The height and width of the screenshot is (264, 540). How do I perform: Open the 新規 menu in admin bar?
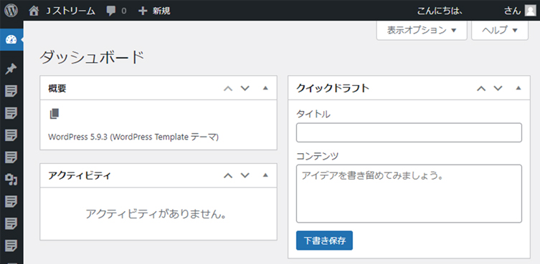coord(154,11)
